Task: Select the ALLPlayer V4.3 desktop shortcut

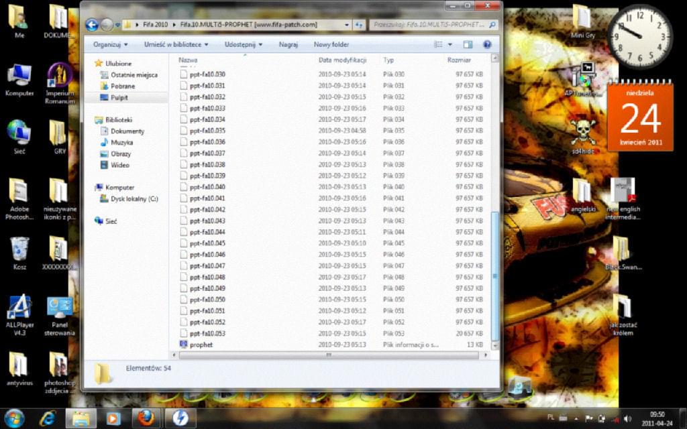Action: [x=19, y=315]
